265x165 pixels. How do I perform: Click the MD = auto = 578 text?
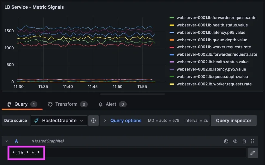(163, 121)
